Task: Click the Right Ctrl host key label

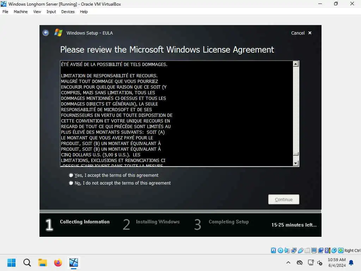Action: coord(352,251)
